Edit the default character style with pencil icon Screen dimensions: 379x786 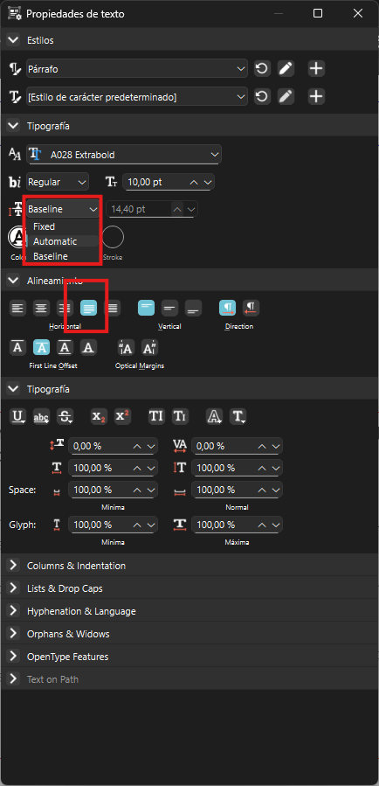coord(286,96)
